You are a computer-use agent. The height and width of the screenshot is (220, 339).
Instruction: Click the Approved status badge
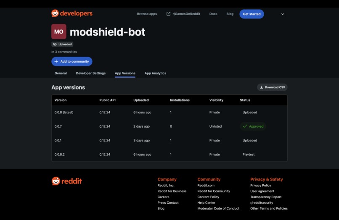click(x=253, y=126)
